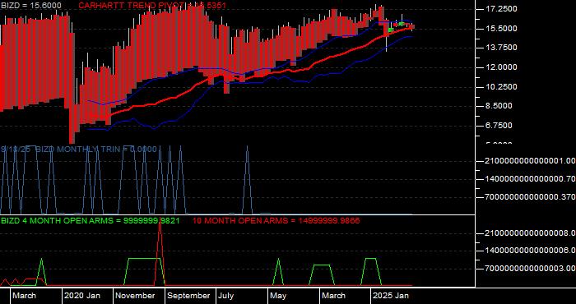Image resolution: width=576 pixels, height=304 pixels.
Task: Click the isolated TRIN spike above July
Action: pos(247,180)
